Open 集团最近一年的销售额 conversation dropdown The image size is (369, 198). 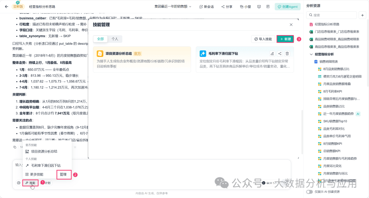click(173, 6)
